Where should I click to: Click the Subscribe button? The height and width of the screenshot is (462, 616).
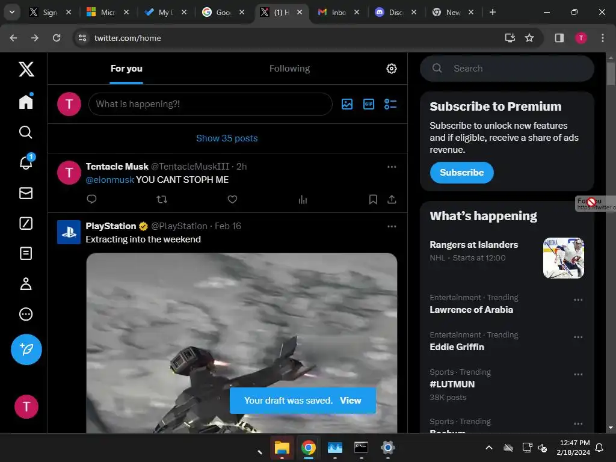pos(461,173)
